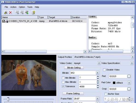Viewport: 136px width, 103px height.
Task: Click the Frame Rate field showing 29.97
Action: coord(85,99)
